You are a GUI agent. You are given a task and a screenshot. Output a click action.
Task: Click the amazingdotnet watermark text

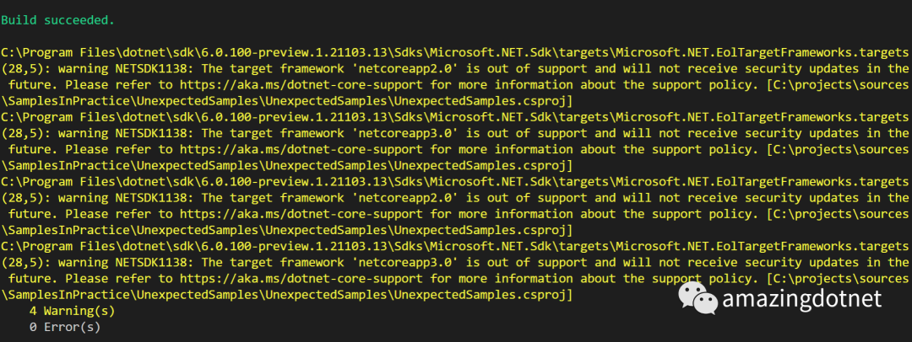tap(802, 300)
